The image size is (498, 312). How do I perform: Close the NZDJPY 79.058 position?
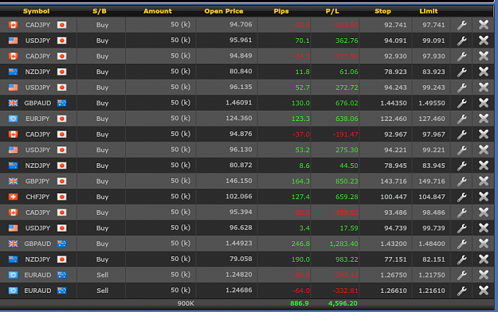point(484,259)
